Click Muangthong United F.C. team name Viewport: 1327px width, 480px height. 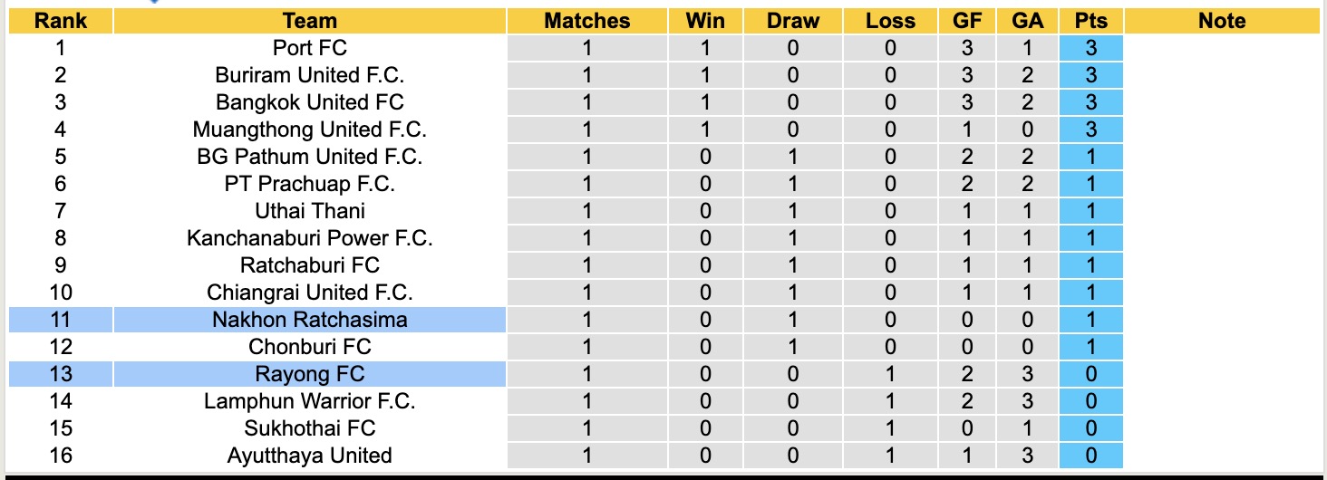pyautogui.click(x=310, y=130)
